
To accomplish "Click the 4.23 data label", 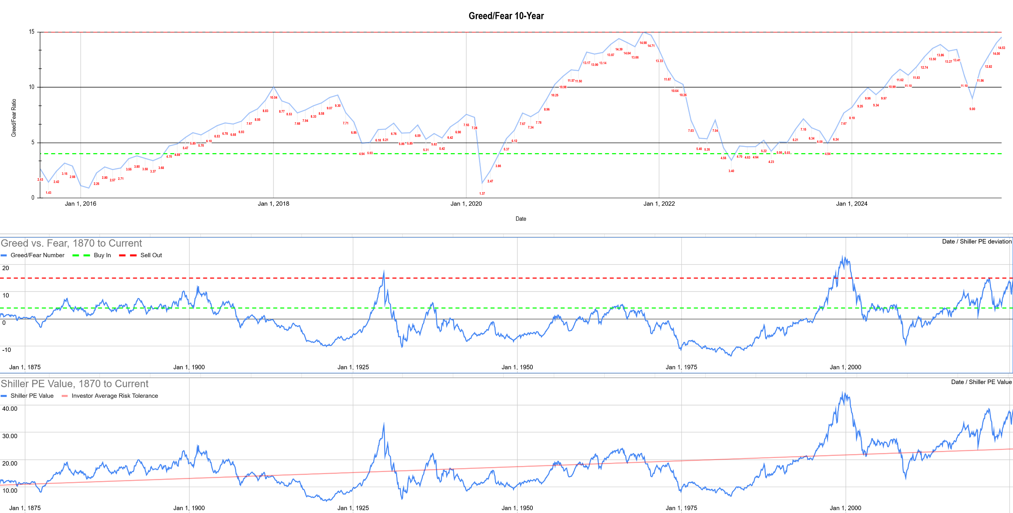I will click(771, 162).
